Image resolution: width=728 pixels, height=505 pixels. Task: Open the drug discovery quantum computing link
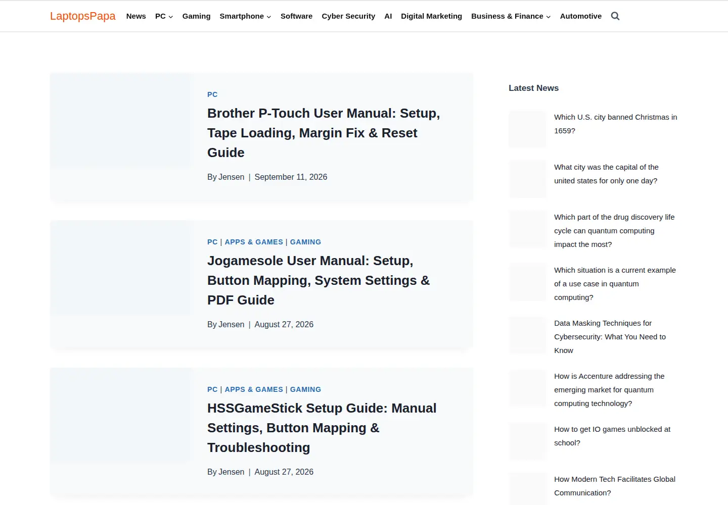614,231
